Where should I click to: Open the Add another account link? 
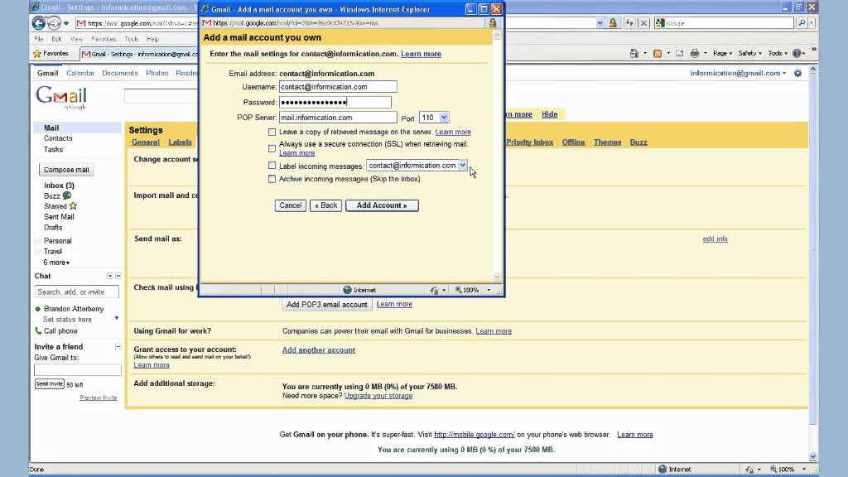[x=319, y=350]
